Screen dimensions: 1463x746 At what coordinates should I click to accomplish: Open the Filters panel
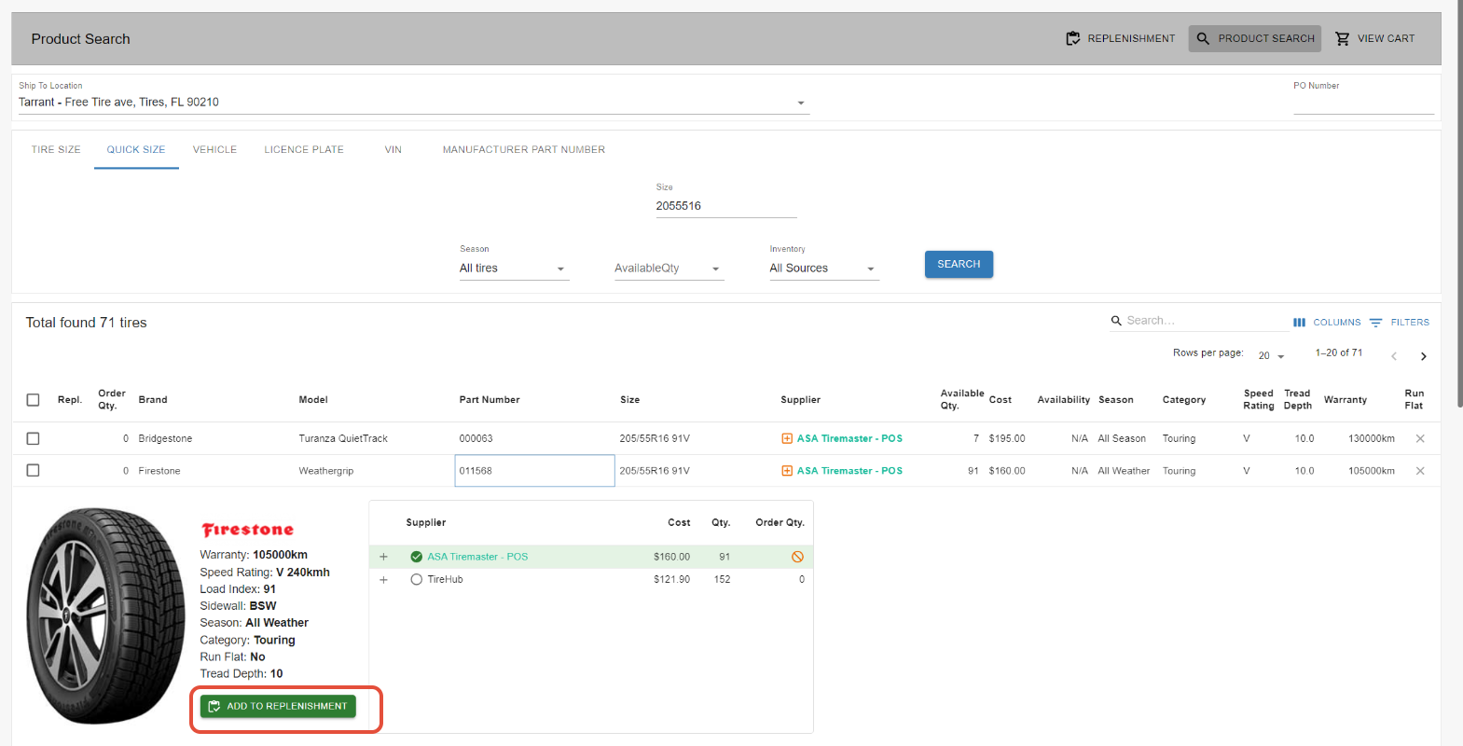click(x=1399, y=323)
